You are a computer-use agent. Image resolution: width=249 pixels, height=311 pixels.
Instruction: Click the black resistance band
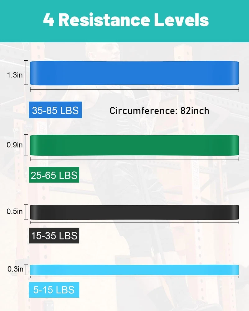click(x=134, y=212)
